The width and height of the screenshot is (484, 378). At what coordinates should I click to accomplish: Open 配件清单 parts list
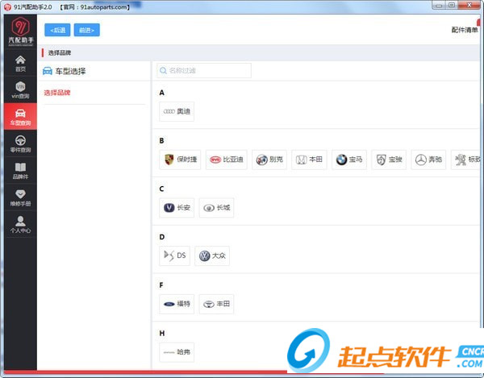465,30
